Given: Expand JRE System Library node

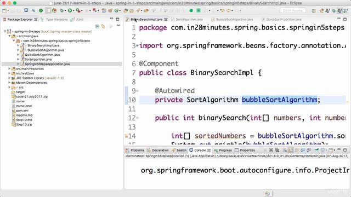Looking at the screenshot, I should [x=9, y=78].
